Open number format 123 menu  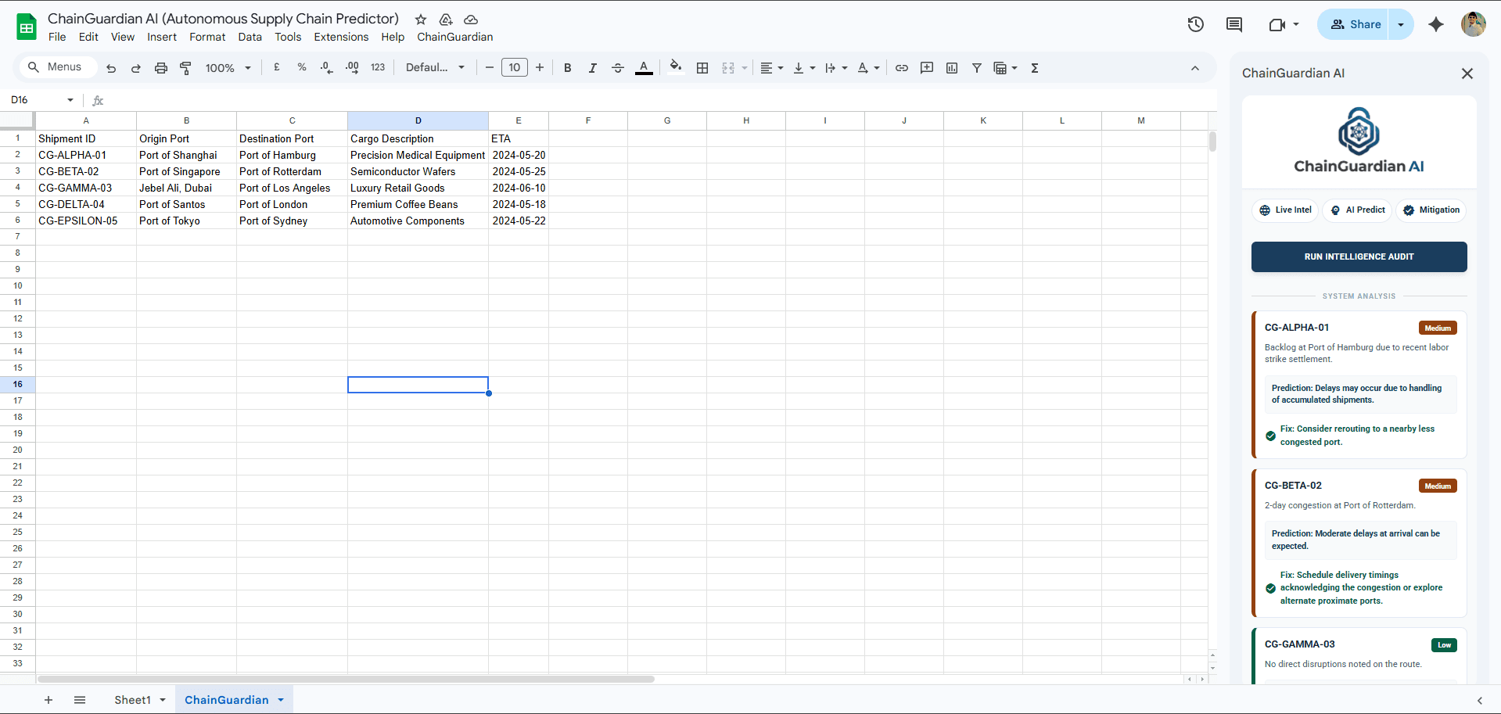point(378,67)
